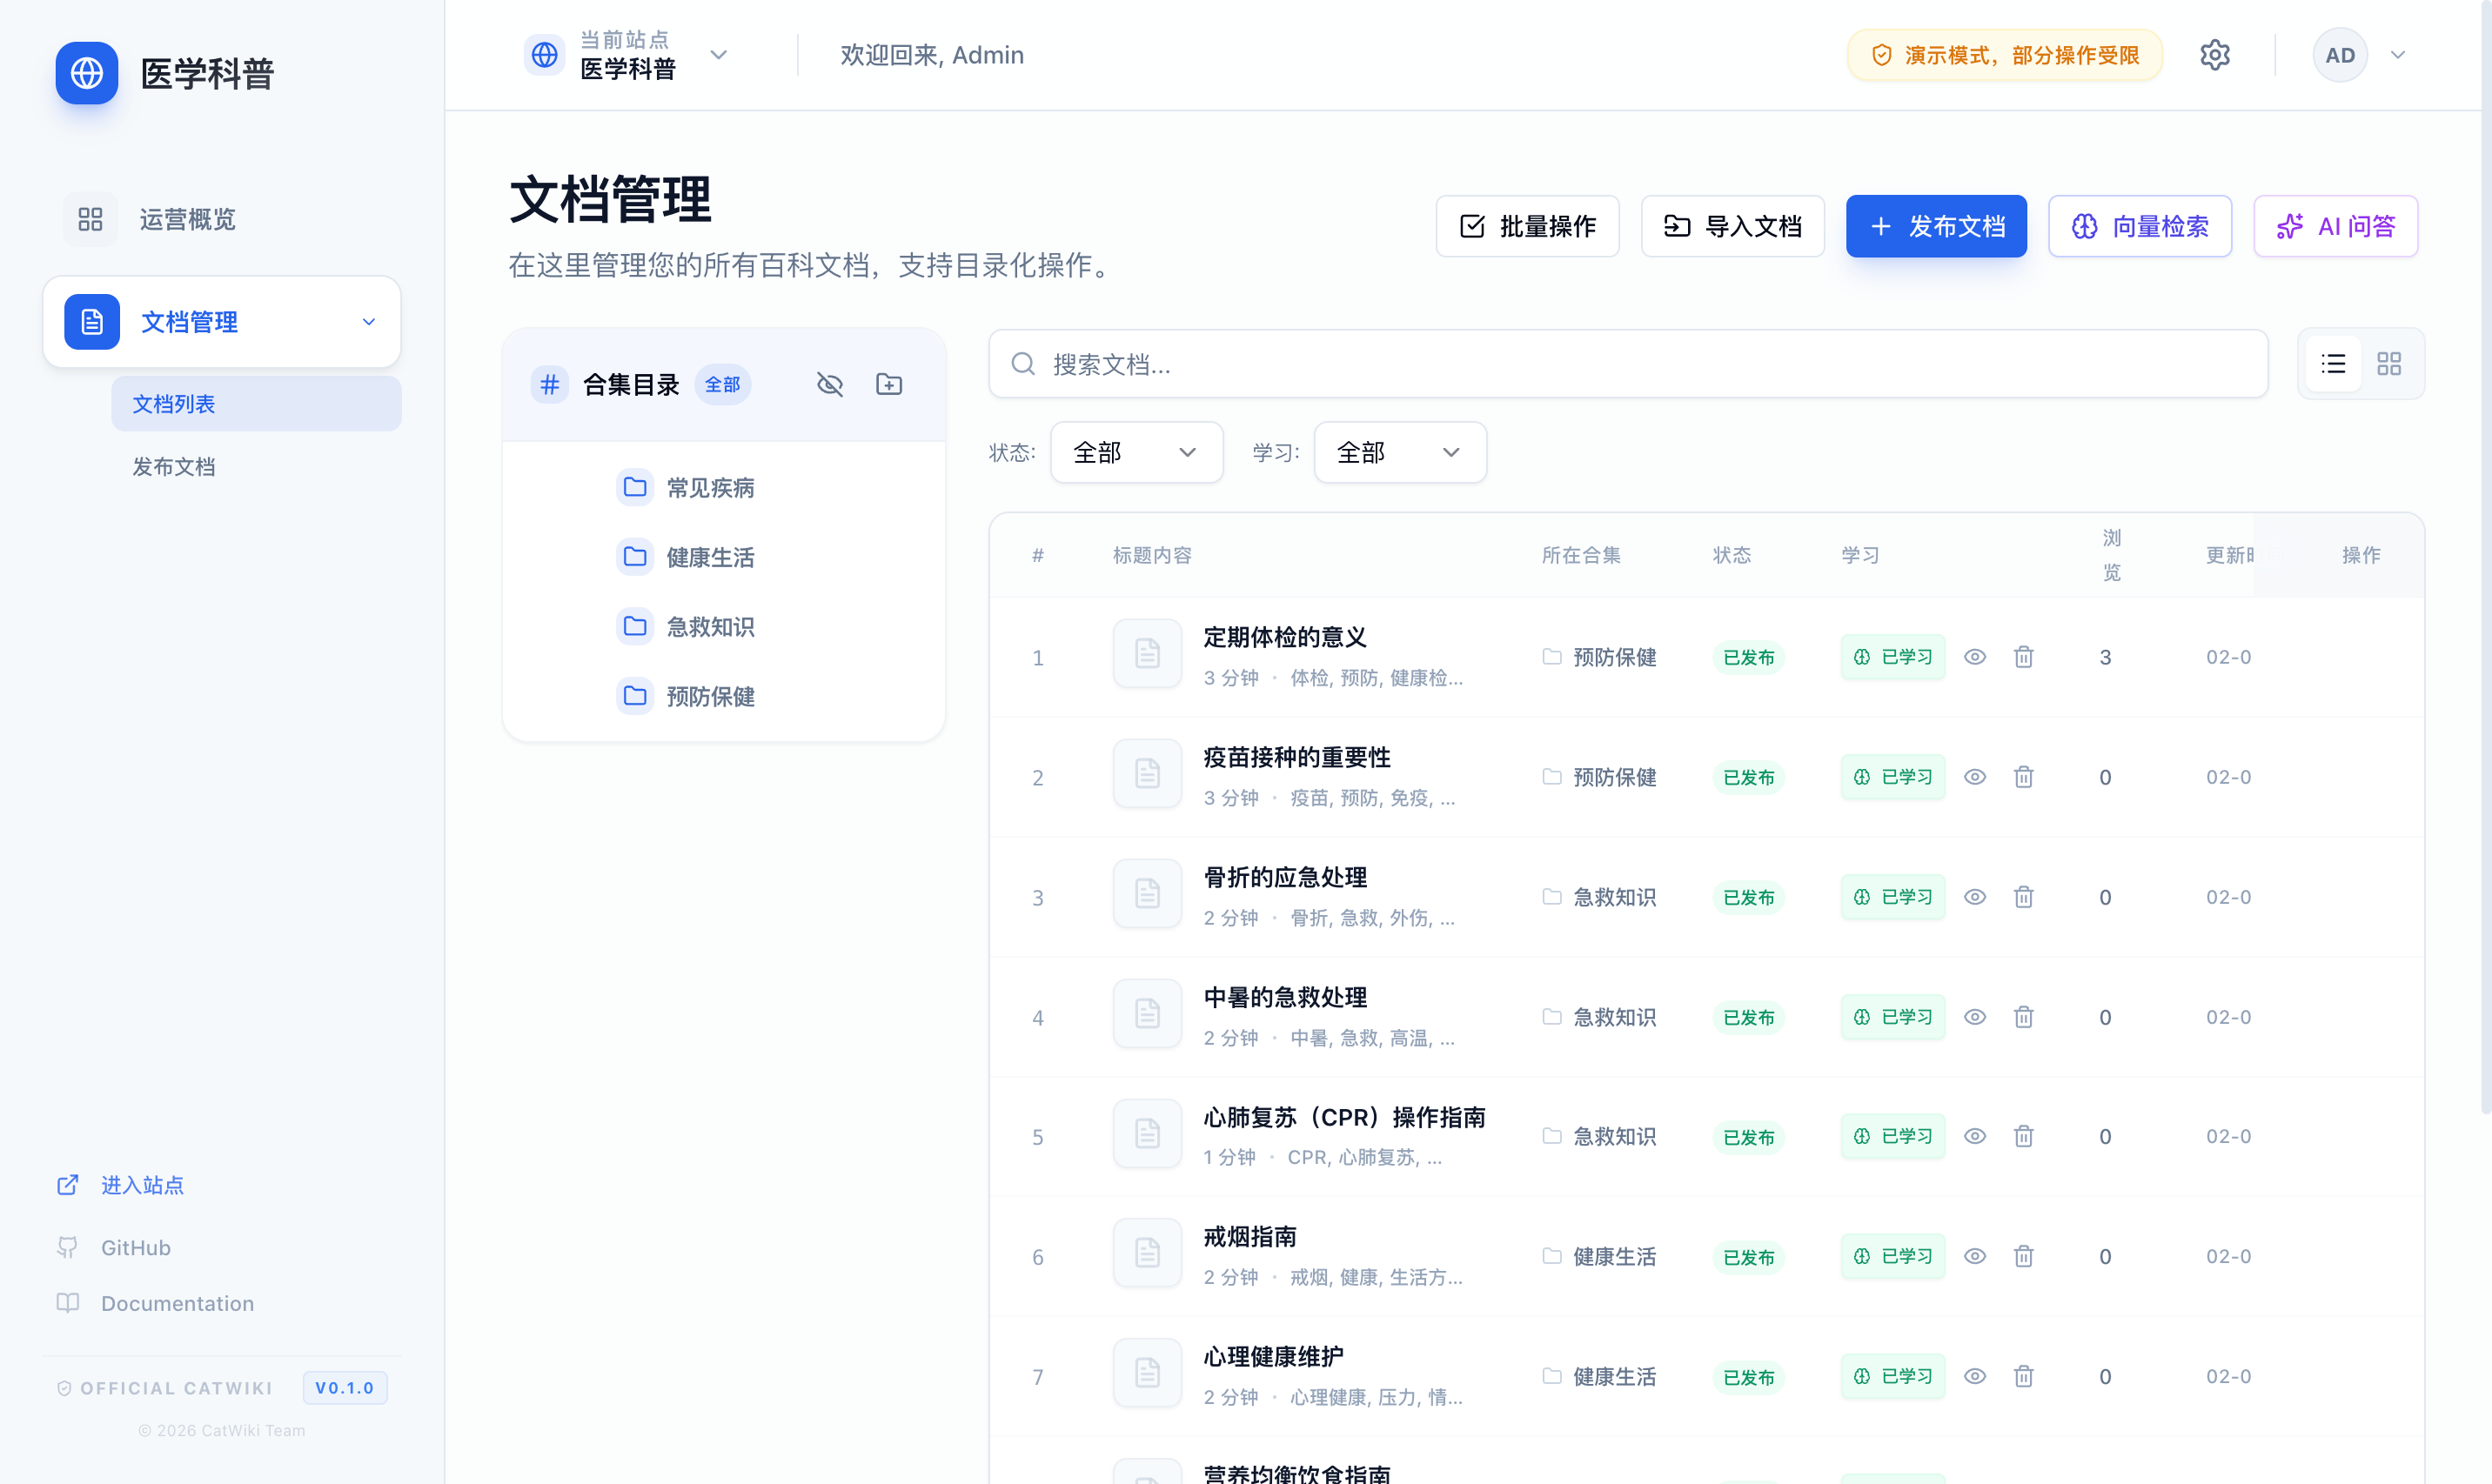Image resolution: width=2492 pixels, height=1484 pixels.
Task: Delete the 骨折的应急处理 document via trash icon
Action: (2023, 897)
